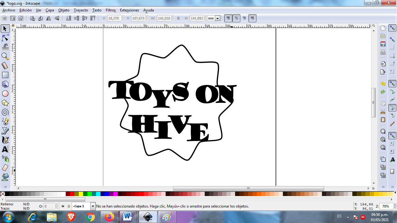
Task: Toggle enable snapping at top right
Action: (x=392, y=28)
